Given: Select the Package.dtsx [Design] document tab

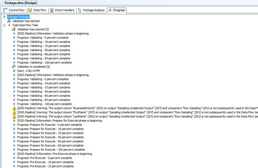Looking at the screenshot, I should tap(20, 3).
